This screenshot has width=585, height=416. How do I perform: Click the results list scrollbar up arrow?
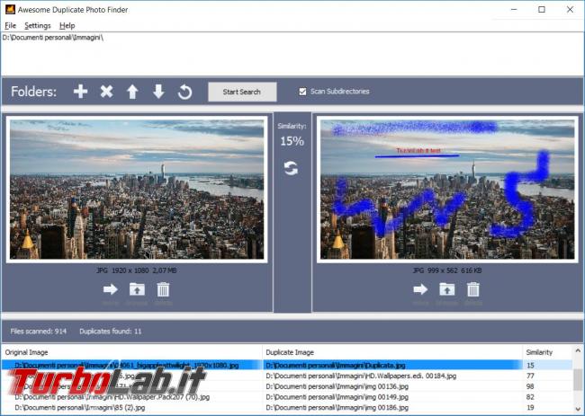(x=578, y=350)
